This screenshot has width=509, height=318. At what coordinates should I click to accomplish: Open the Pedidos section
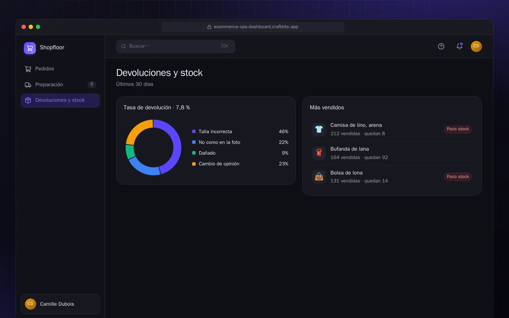[x=60, y=69]
